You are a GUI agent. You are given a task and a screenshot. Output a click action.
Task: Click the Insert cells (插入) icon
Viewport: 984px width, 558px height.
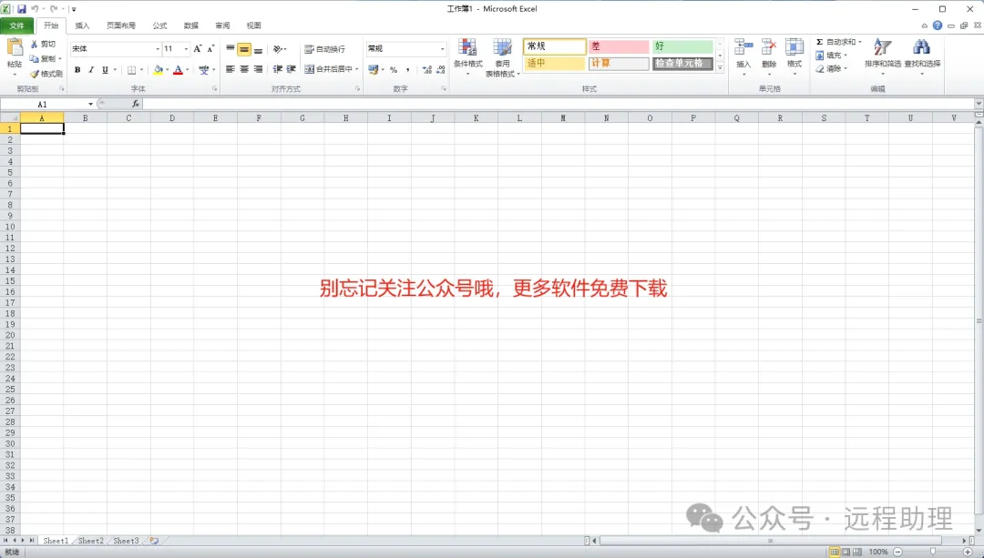click(x=743, y=47)
